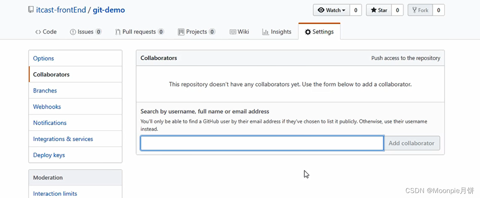Click the Issues exclamation circle icon

(x=73, y=32)
